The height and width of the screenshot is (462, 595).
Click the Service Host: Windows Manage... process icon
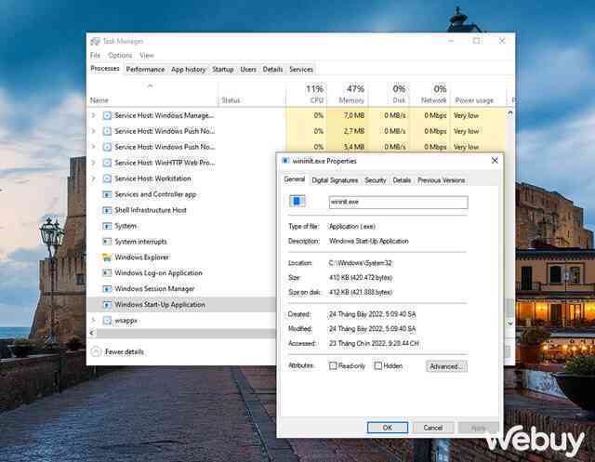coord(108,115)
